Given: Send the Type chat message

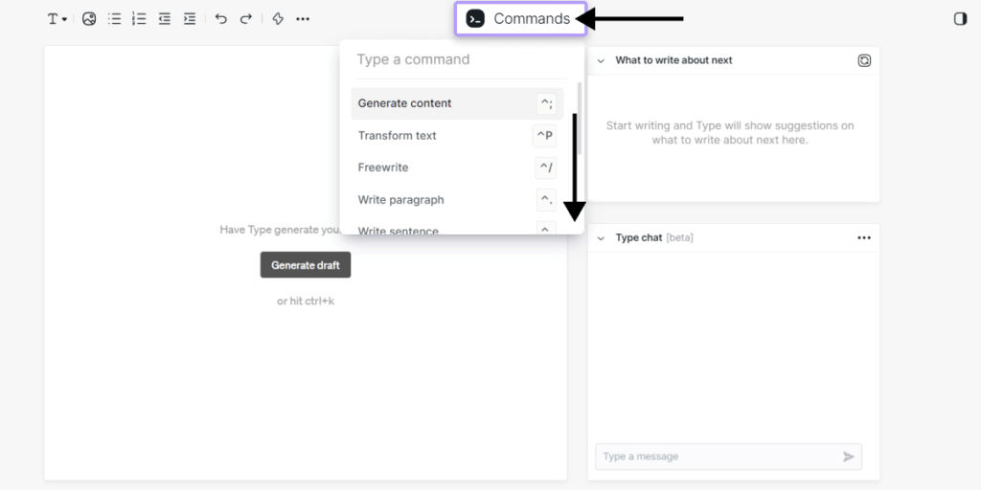Looking at the screenshot, I should [x=848, y=457].
